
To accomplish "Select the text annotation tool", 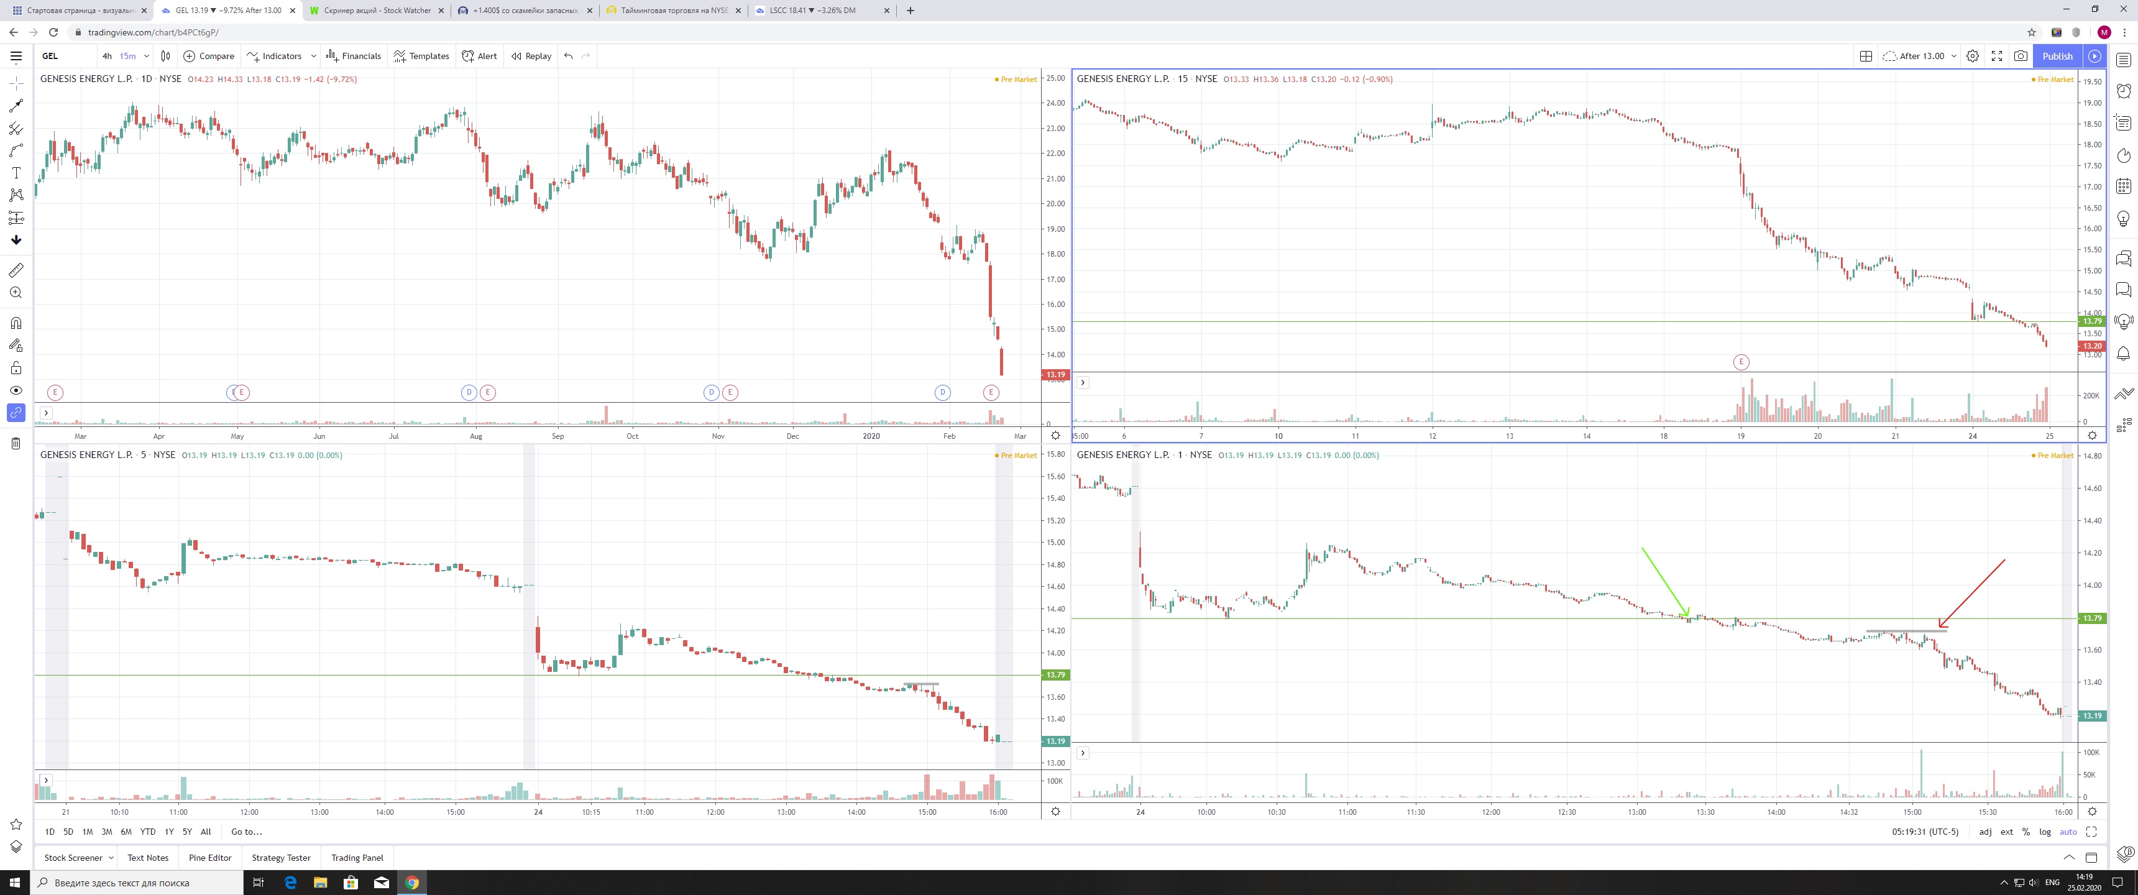I will pyautogui.click(x=16, y=173).
